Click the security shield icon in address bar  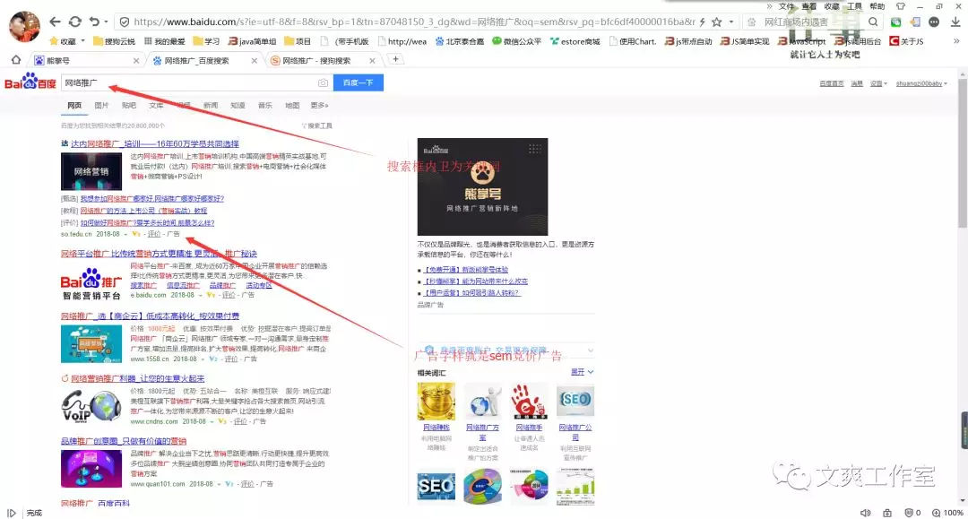pyautogui.click(x=124, y=22)
